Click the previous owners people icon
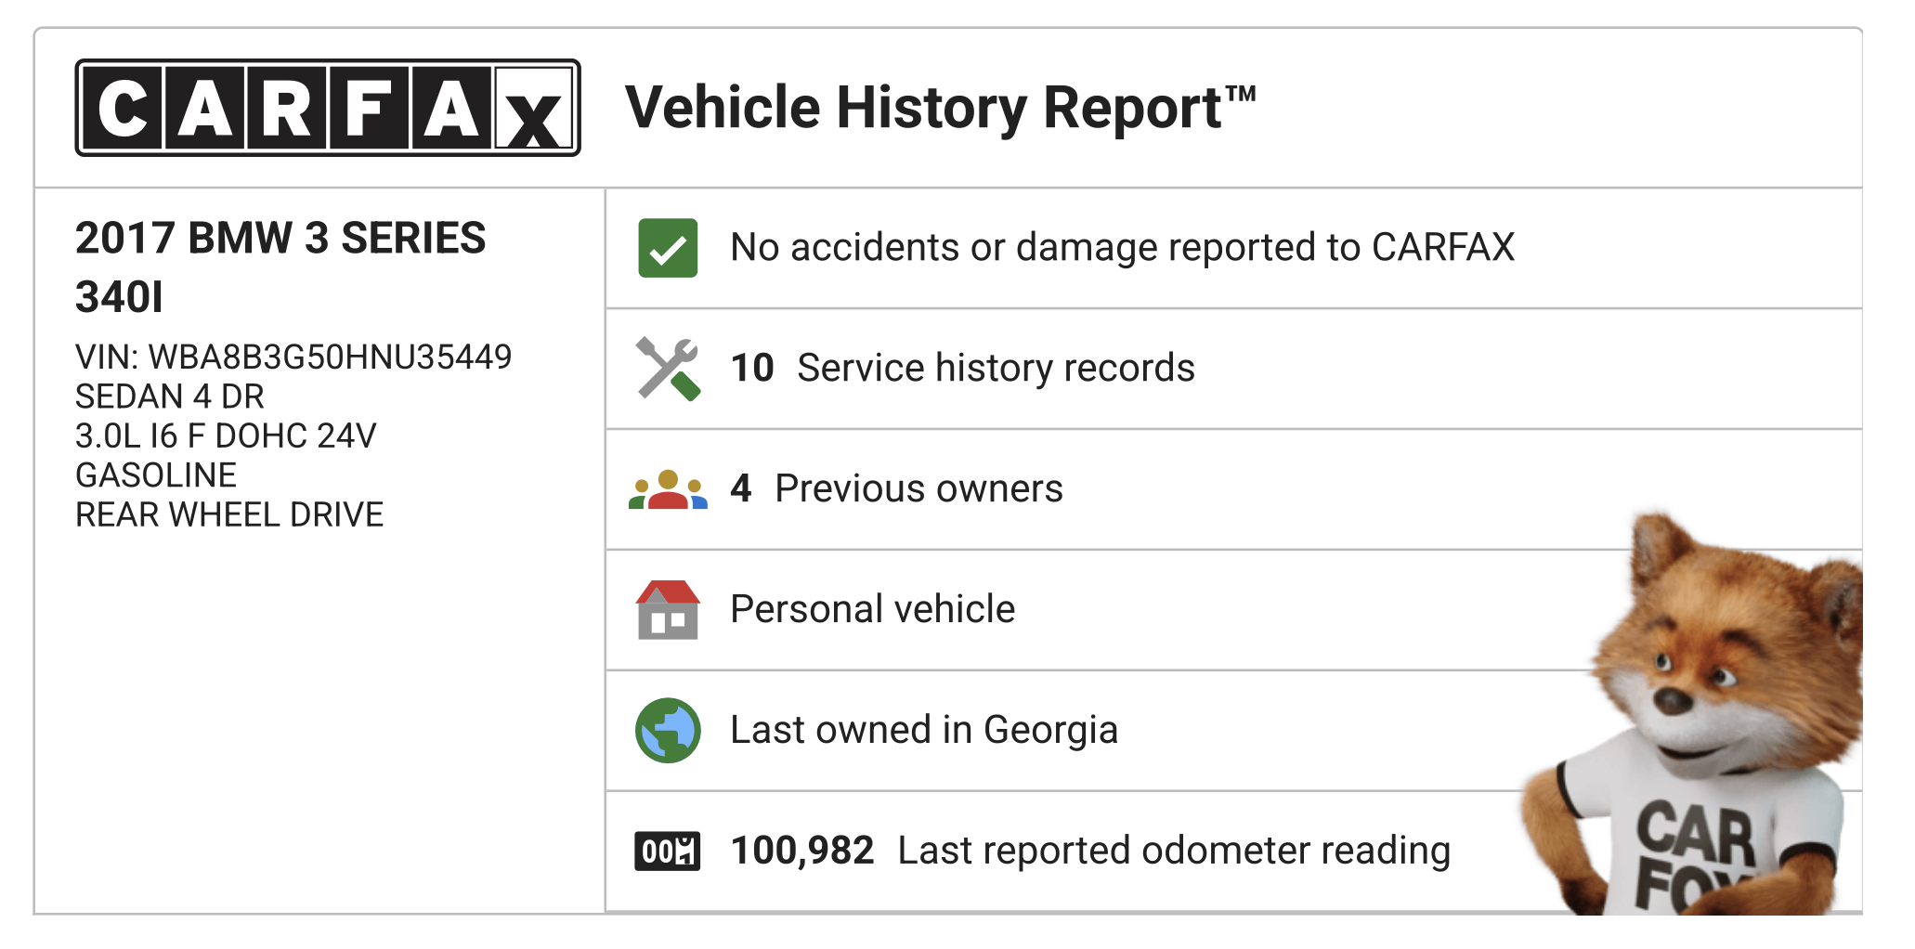Screen dimensions: 1915x949 (x=668, y=489)
